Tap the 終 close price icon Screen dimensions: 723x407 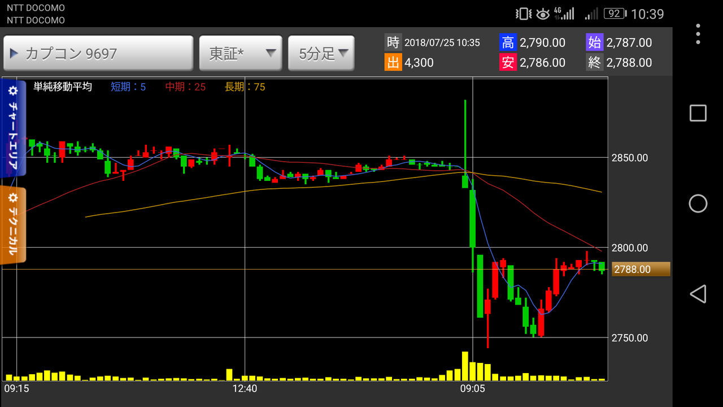595,62
